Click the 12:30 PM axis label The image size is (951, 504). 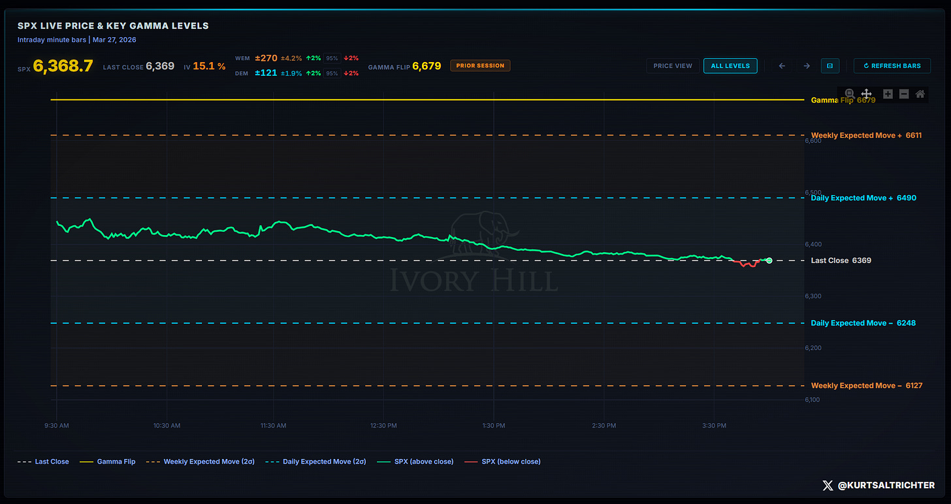[x=383, y=426]
